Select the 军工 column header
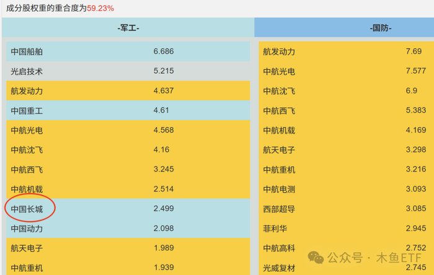 coord(128,28)
